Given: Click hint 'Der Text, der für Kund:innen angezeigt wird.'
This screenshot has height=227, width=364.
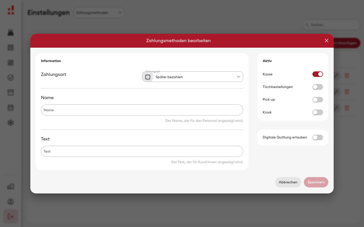Looking at the screenshot, I should pyautogui.click(x=207, y=162).
